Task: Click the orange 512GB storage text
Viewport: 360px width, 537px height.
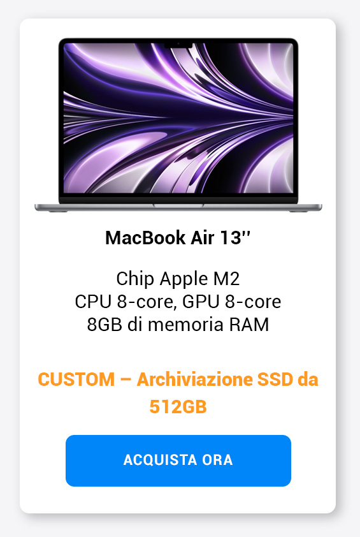Action: [x=178, y=407]
